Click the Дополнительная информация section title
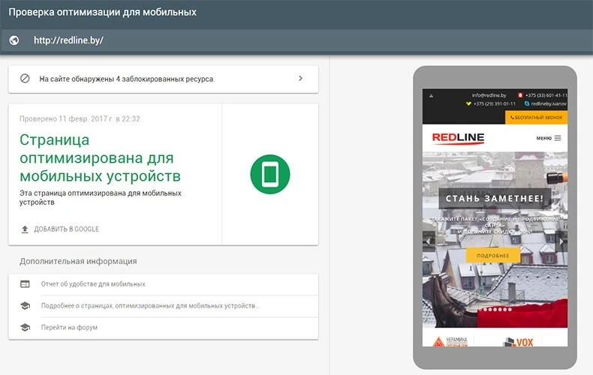This screenshot has width=593, height=375. tap(78, 261)
